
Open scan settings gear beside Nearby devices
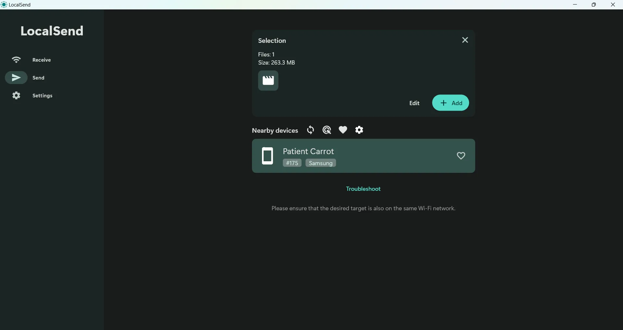(359, 130)
